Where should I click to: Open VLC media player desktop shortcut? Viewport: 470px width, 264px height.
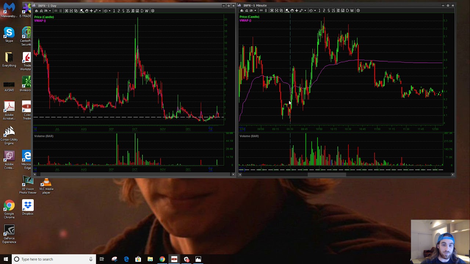pyautogui.click(x=46, y=186)
